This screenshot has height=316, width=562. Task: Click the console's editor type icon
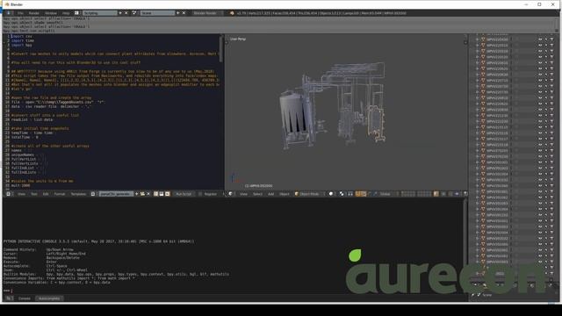[9, 298]
